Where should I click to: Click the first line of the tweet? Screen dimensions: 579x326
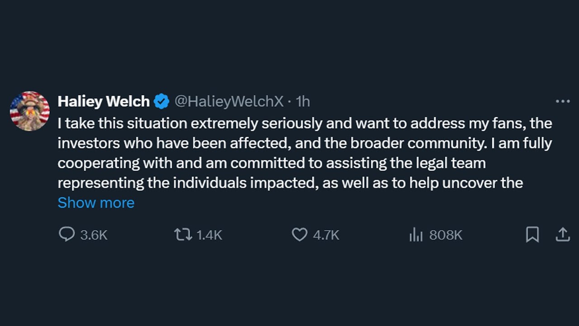304,123
